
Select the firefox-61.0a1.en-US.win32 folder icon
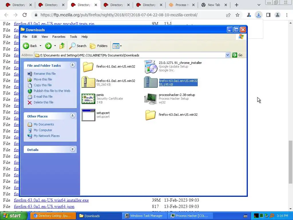point(88,66)
